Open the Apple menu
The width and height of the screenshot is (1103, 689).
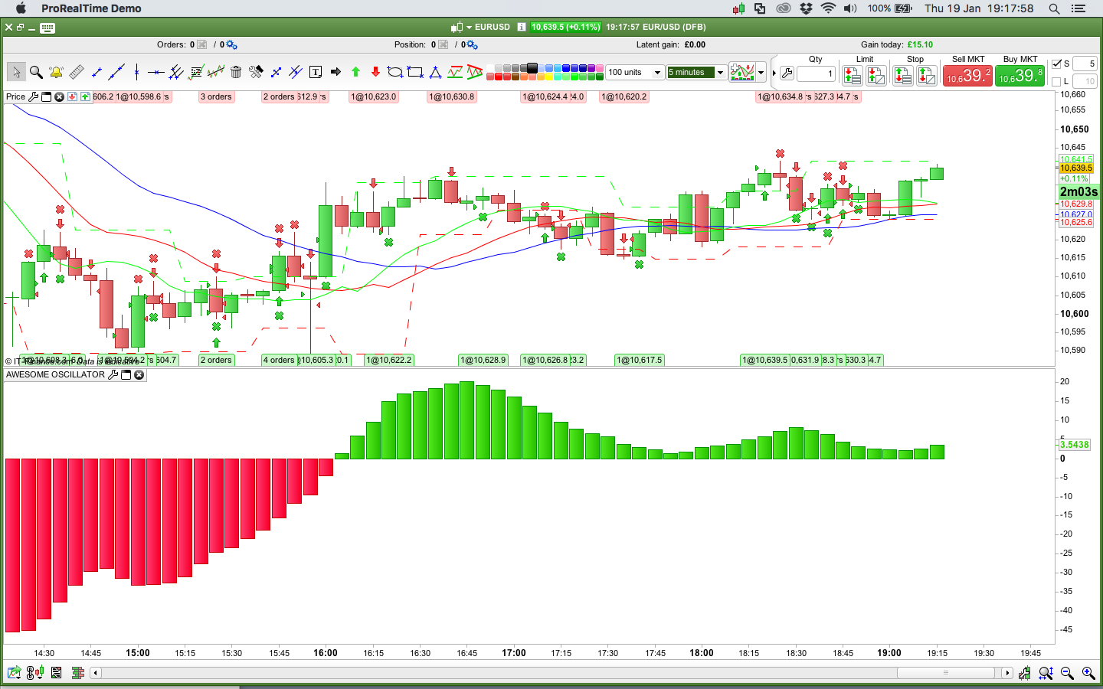coord(21,8)
